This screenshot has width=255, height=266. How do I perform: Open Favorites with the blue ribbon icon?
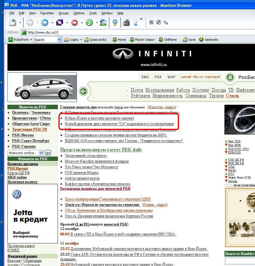point(115,23)
